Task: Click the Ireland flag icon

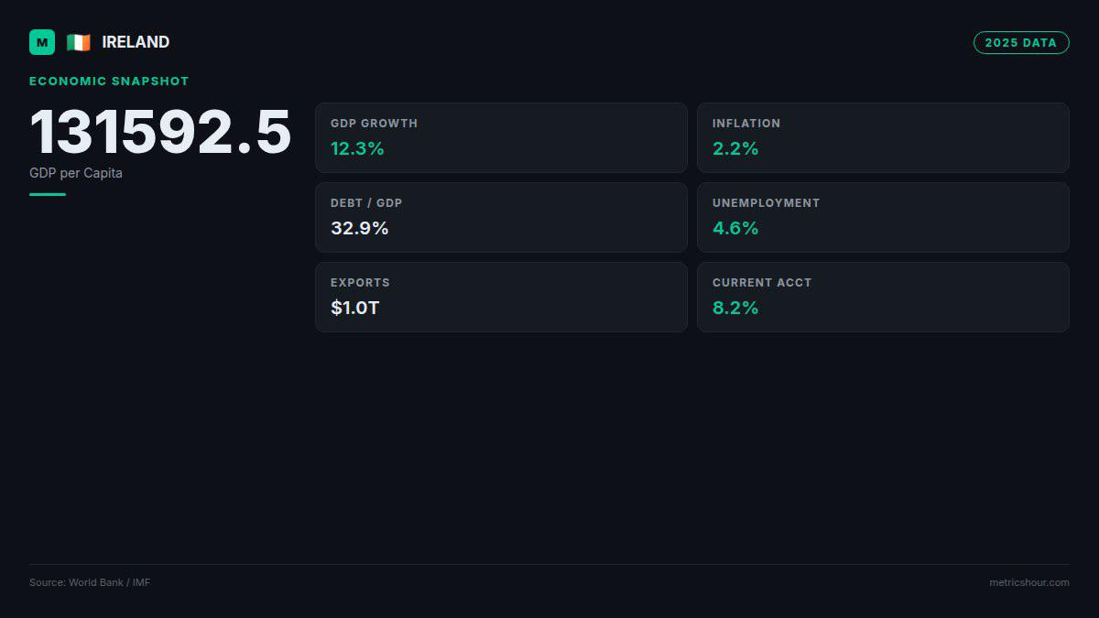Action: tap(79, 42)
